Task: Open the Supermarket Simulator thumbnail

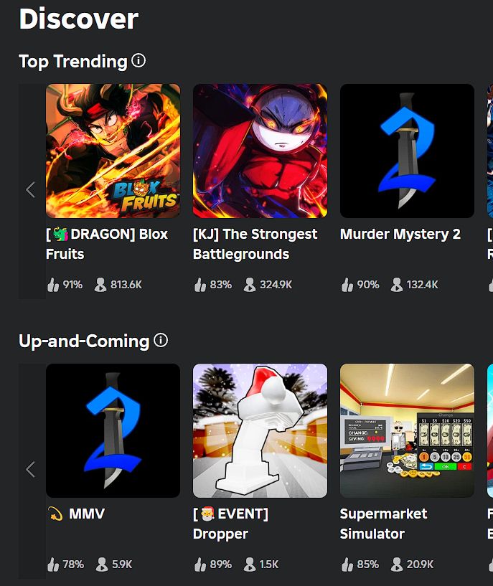Action: point(407,430)
